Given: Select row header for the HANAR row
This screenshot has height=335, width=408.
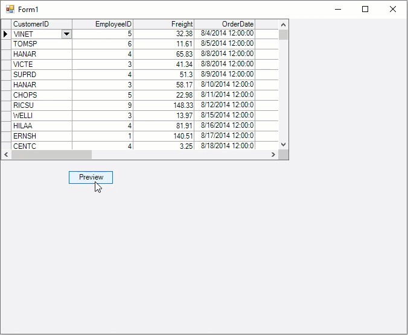Looking at the screenshot, I should pos(5,54).
